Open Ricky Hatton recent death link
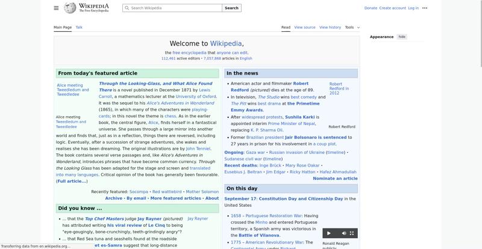Screen dimensions: 482x249 point(302,172)
